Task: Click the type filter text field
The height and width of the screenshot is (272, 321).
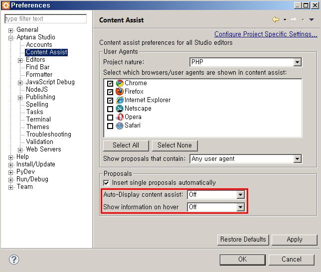Action: [46, 19]
